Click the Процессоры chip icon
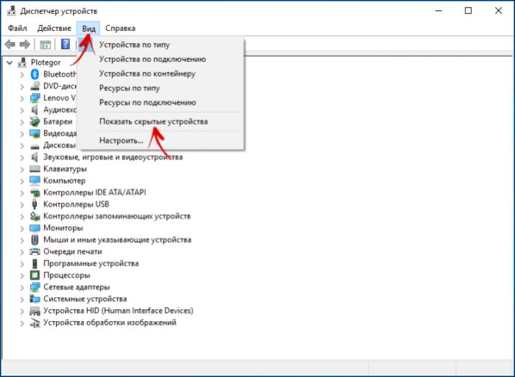Image resolution: width=515 pixels, height=377 pixels. coord(35,275)
